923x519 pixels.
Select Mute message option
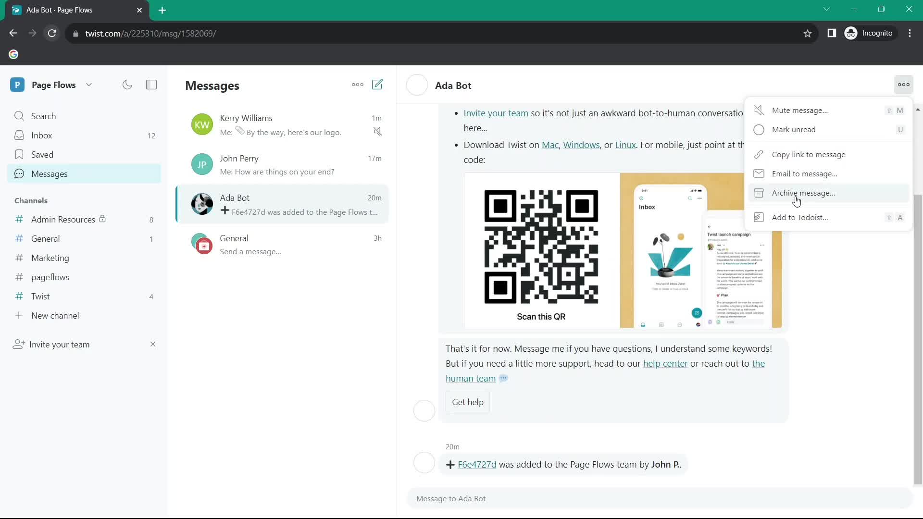829,110
